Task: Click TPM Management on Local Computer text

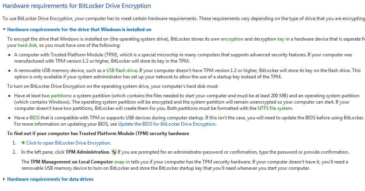Action: (x=72, y=162)
